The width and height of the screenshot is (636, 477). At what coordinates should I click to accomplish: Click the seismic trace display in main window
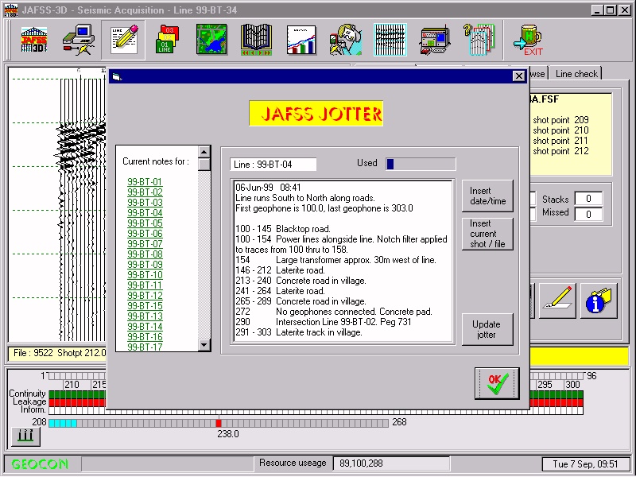[57, 205]
